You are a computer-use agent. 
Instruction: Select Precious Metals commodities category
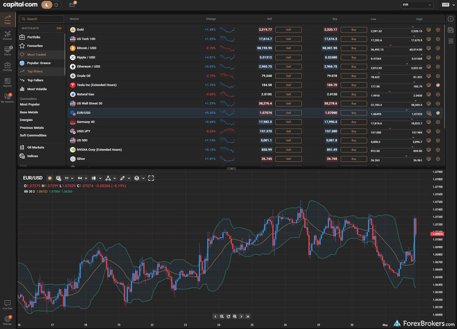tap(32, 128)
